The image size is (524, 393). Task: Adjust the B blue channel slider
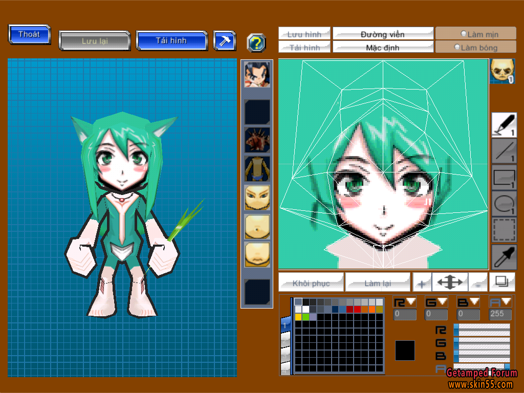[482, 356]
